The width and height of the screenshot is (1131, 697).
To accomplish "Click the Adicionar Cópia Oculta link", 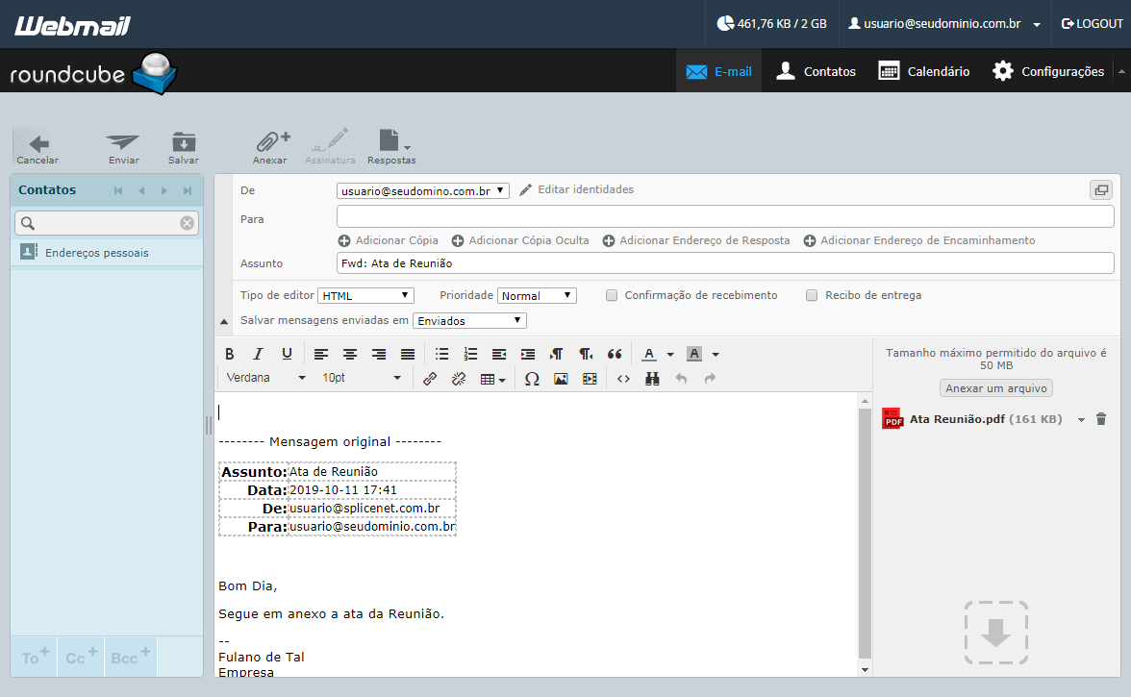I will coord(520,240).
